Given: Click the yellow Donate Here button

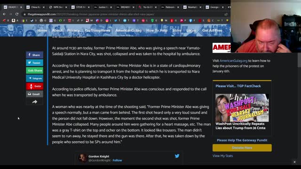Looking at the screenshot, I should pyautogui.click(x=242, y=148).
